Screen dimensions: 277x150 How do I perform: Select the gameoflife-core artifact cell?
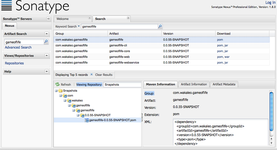pyautogui.click(x=120, y=51)
